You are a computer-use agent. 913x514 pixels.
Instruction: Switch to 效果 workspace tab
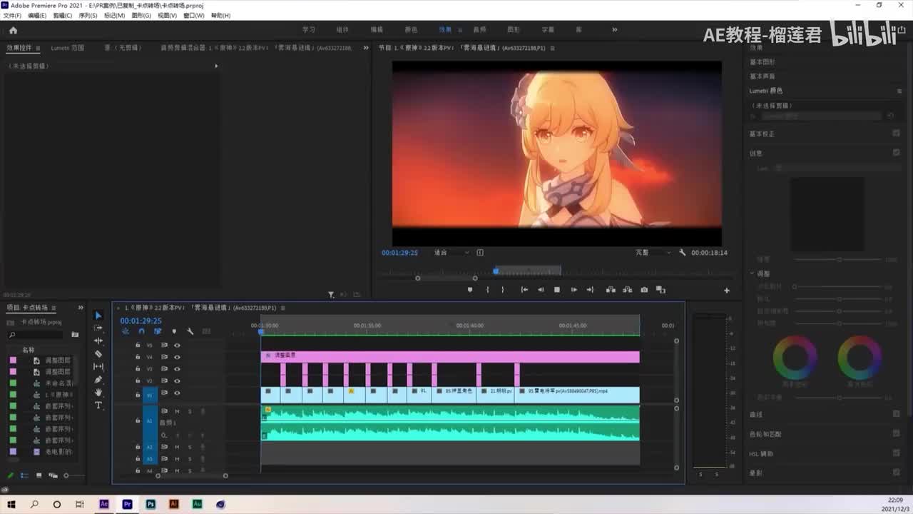point(445,30)
